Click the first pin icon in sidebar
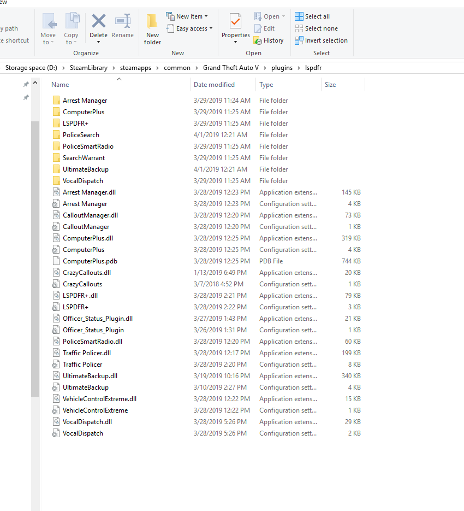 [26, 84]
